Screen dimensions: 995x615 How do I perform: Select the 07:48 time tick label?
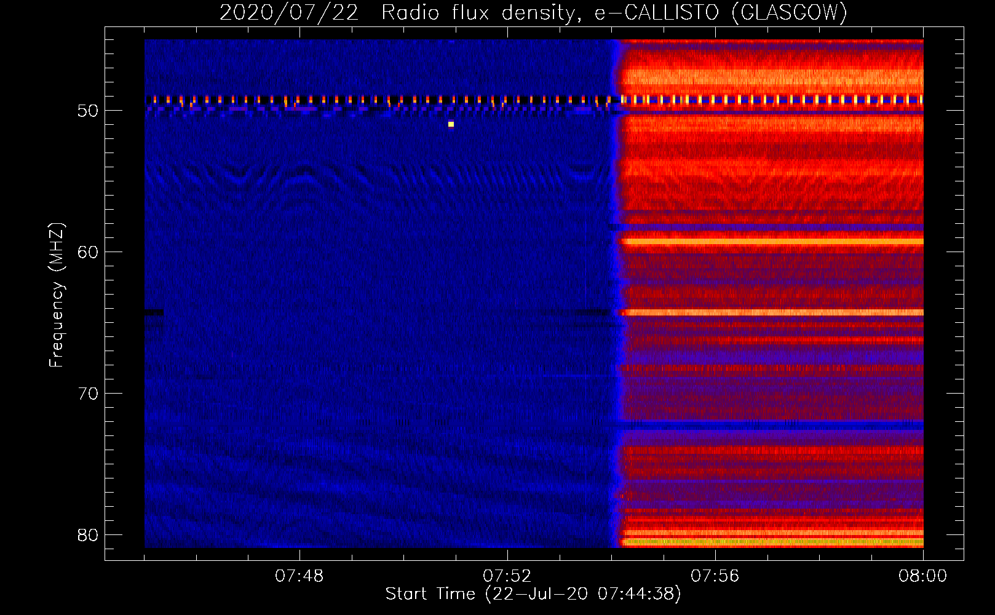click(299, 576)
